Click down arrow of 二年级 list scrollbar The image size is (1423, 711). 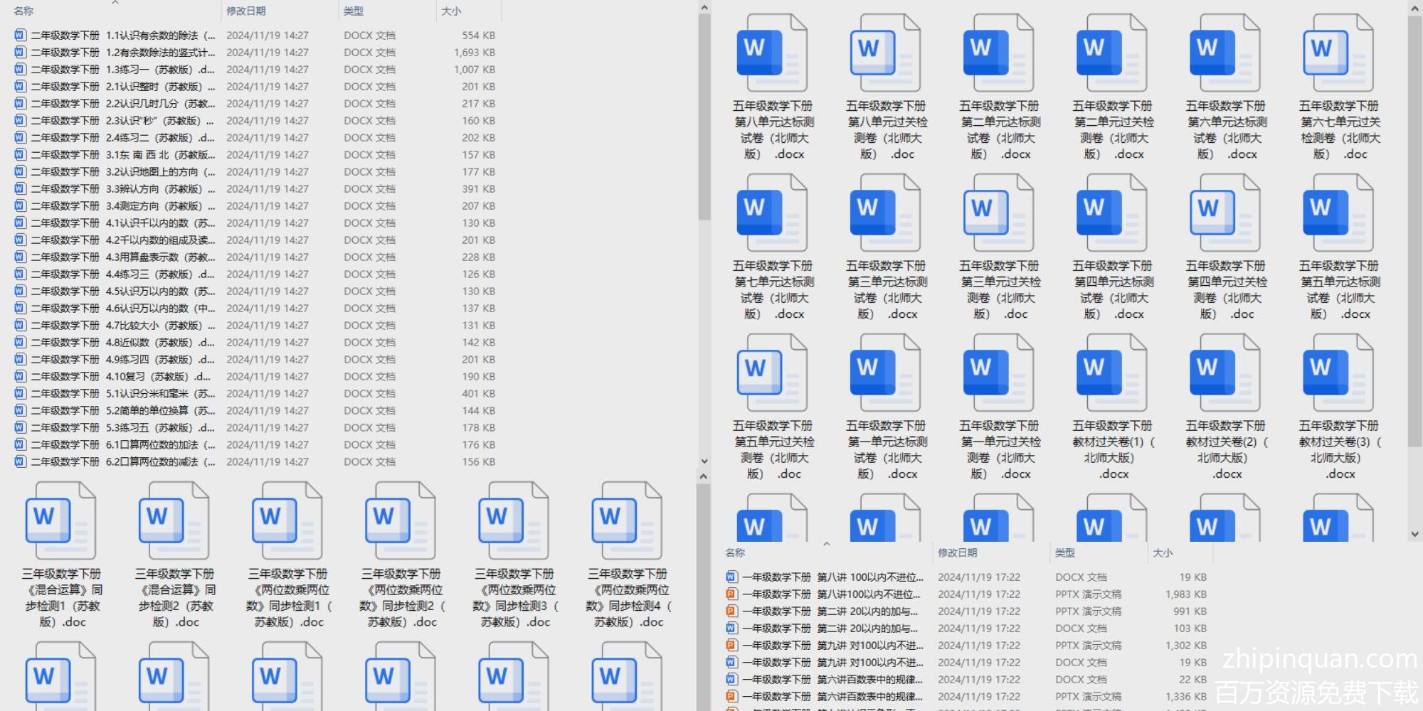pos(704,461)
